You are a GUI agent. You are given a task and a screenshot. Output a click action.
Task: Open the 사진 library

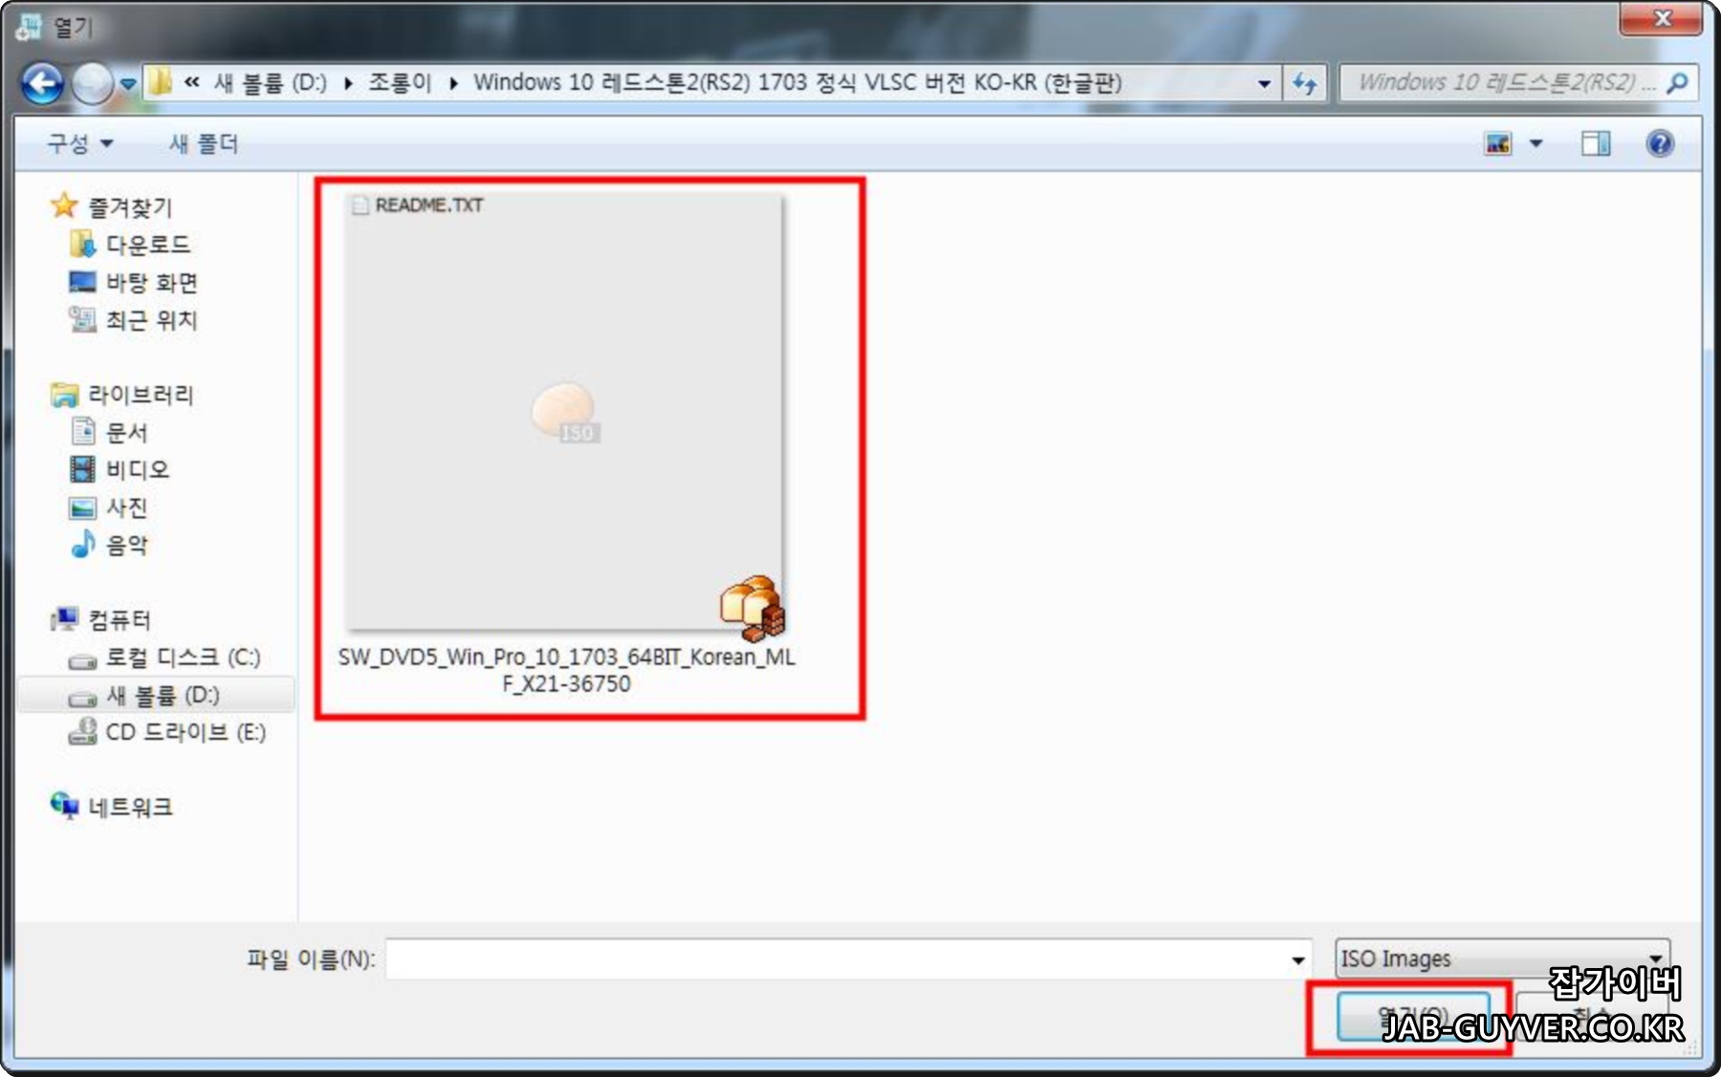click(x=127, y=507)
